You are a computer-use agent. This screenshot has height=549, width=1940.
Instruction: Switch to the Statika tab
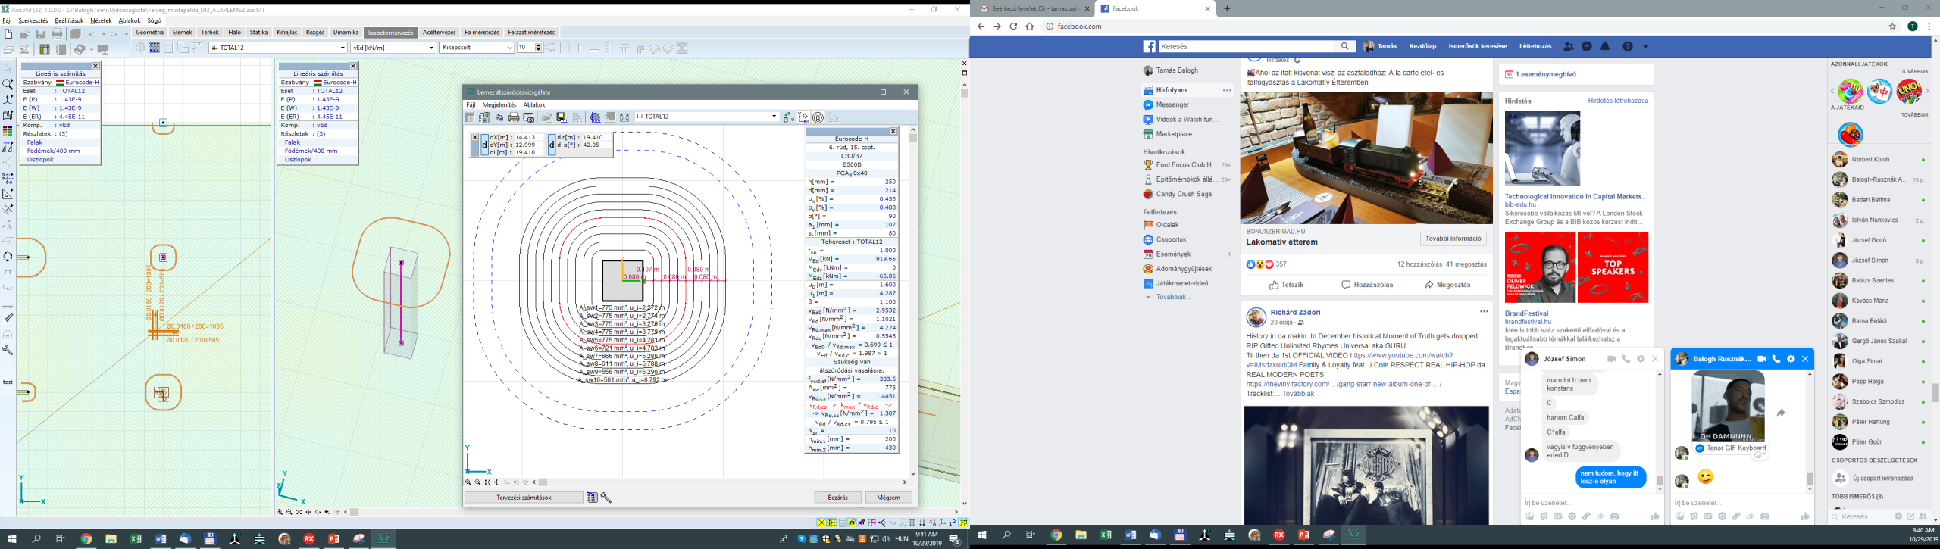point(258,33)
